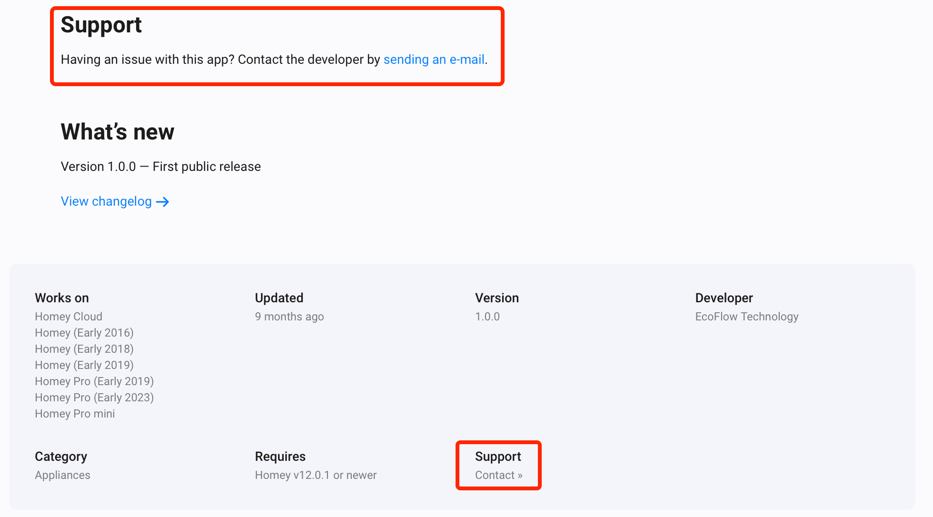
Task: Click Homey Pro (Early 2023) entry
Action: tap(94, 398)
